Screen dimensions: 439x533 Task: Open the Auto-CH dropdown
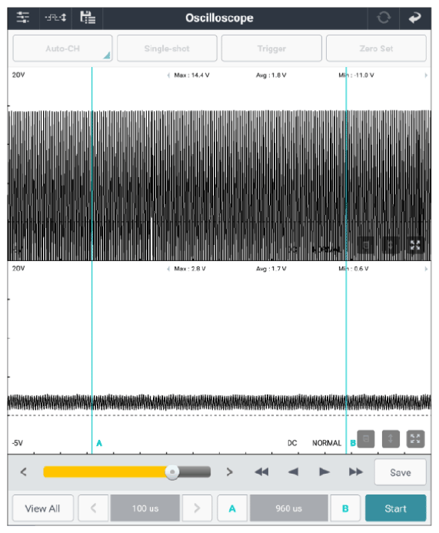point(62,49)
